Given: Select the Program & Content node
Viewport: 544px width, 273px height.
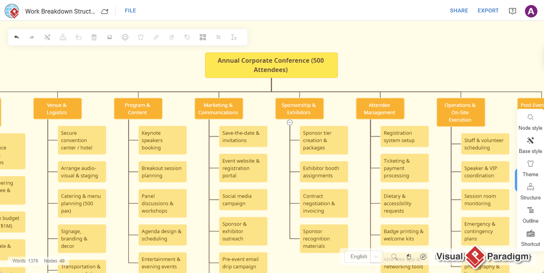Looking at the screenshot, I should 138,109.
